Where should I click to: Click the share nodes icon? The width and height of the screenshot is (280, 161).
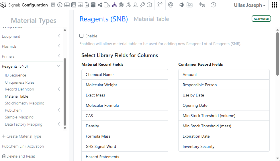click(100, 5)
